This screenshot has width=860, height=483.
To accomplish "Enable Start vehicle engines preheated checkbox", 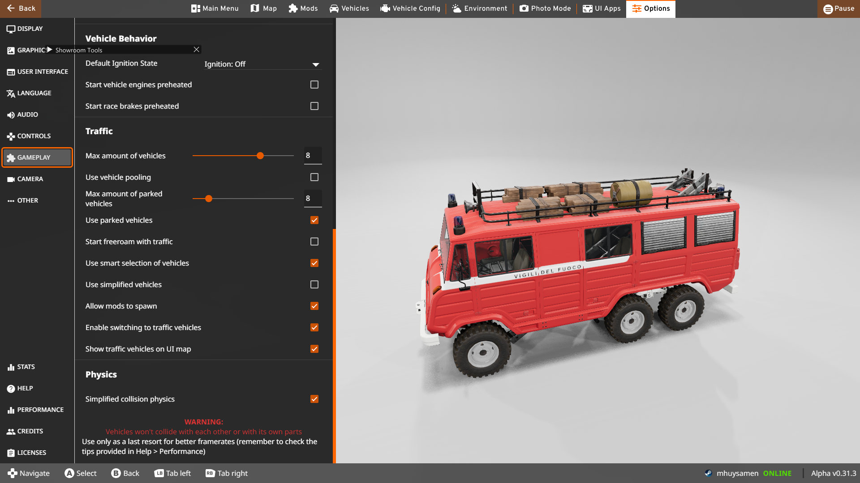I will [x=314, y=85].
